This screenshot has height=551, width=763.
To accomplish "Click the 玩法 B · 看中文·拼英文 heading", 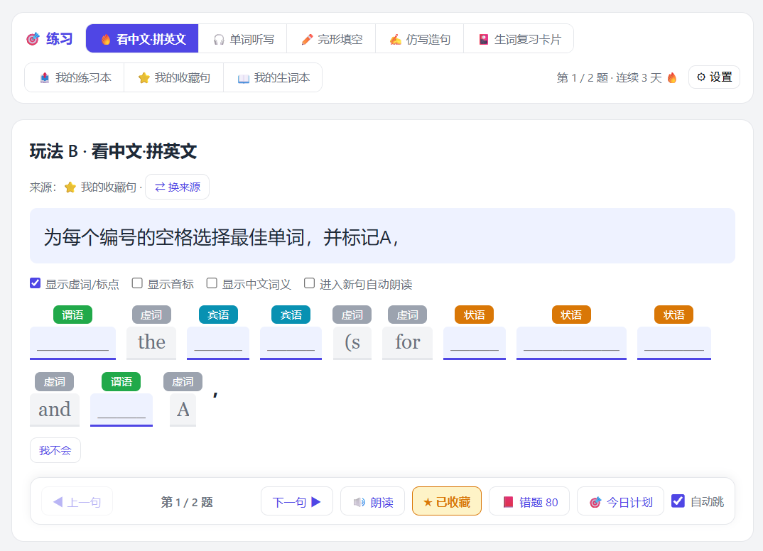I will point(113,151).
